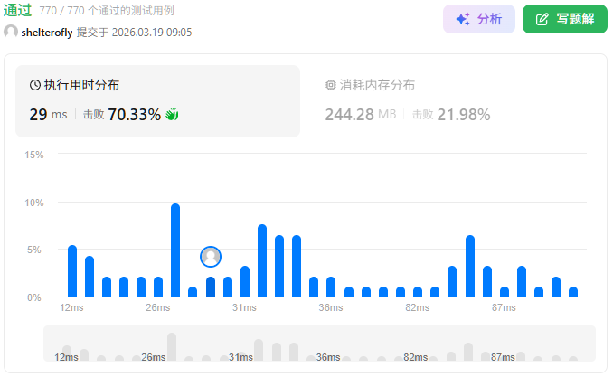This screenshot has height=377, width=613.
Task: Select the first blue bar above 12ms
Action: click(72, 271)
